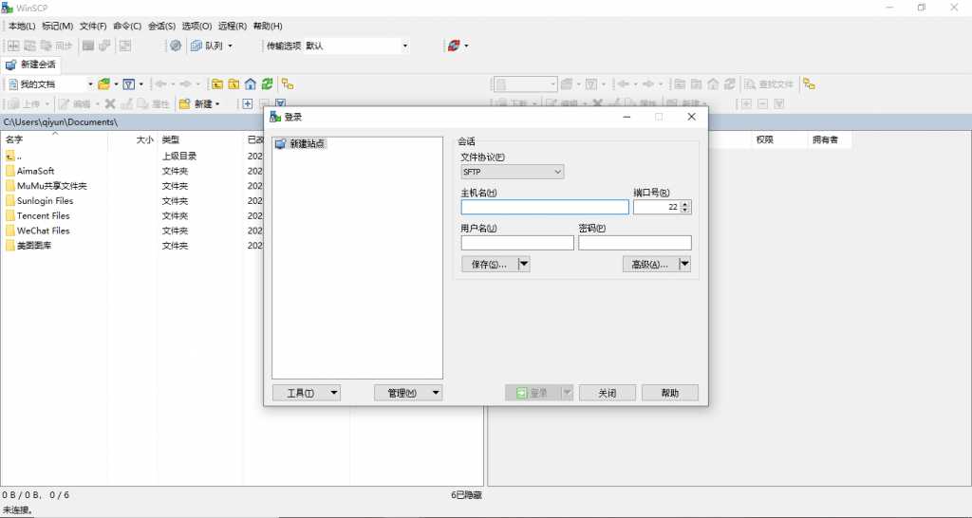Viewport: 972px width, 518px height.
Task: Open the Files (文件) menu
Action: pyautogui.click(x=93, y=26)
